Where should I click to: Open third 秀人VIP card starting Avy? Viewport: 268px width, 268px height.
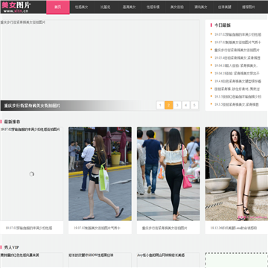(x=168, y=260)
